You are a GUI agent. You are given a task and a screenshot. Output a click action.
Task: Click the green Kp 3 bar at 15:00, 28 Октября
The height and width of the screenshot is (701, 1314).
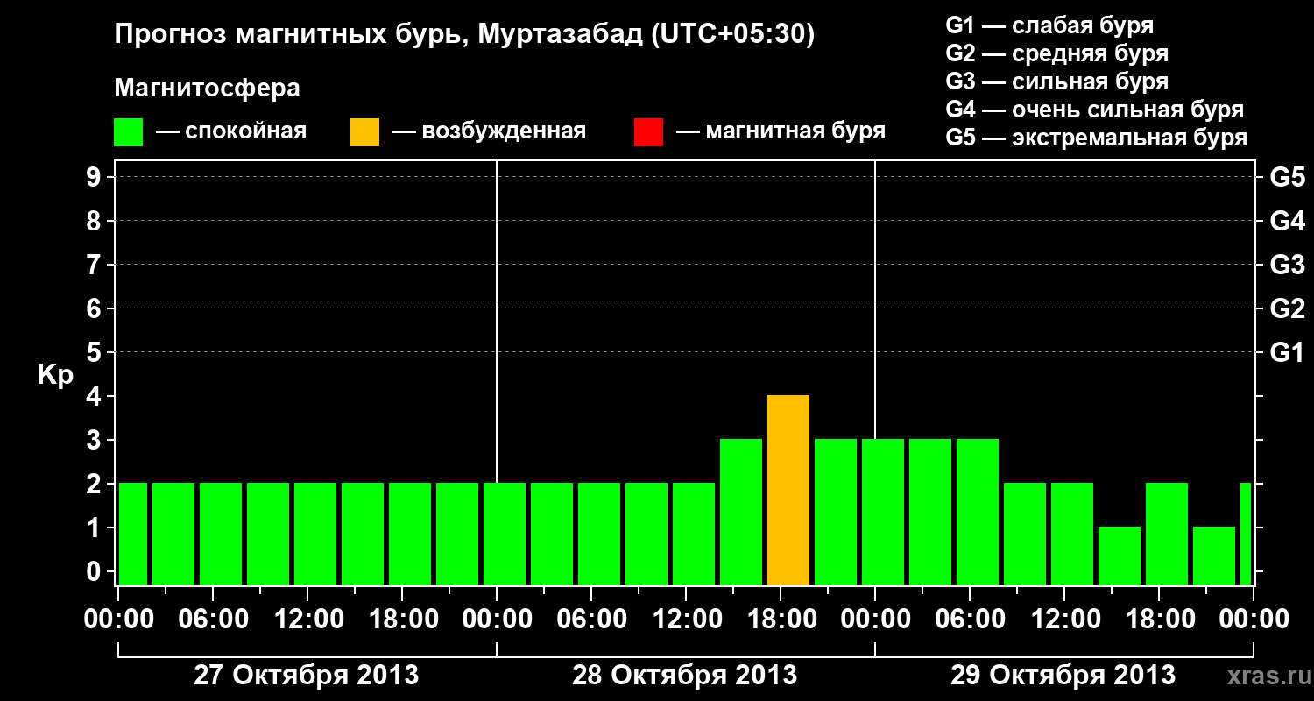(741, 513)
